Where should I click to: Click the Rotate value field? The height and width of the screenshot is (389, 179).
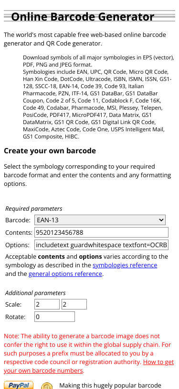click(54, 317)
